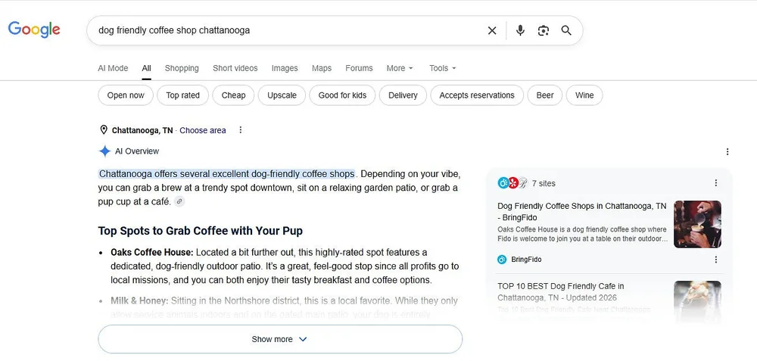This screenshot has height=361, width=757.
Task: Toggle the Upscale filter chip
Action: [x=282, y=95]
